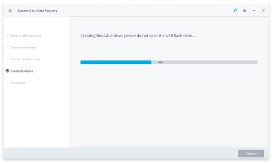Click the blue filled part of progress bar
The width and height of the screenshot is (272, 163).
116,62
